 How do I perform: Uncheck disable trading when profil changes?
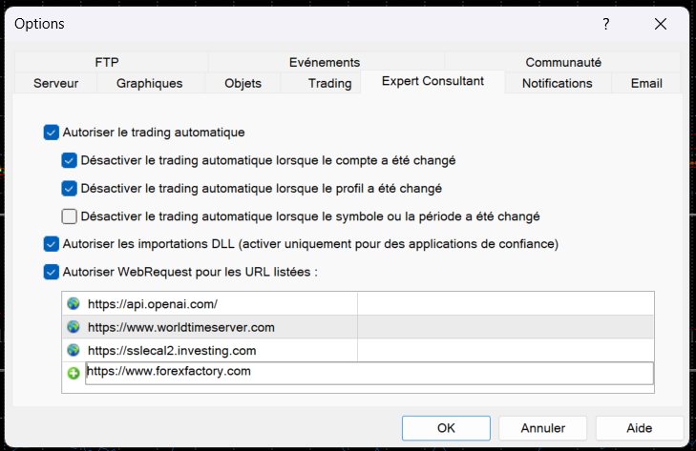pos(69,188)
